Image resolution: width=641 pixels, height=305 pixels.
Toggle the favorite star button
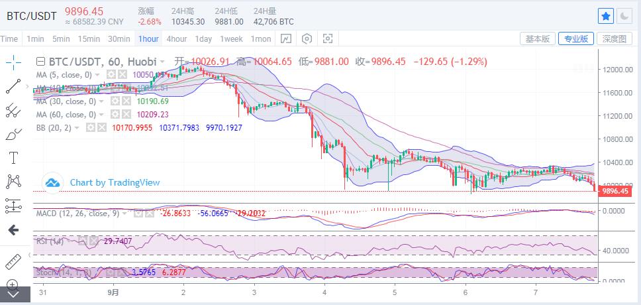click(605, 16)
